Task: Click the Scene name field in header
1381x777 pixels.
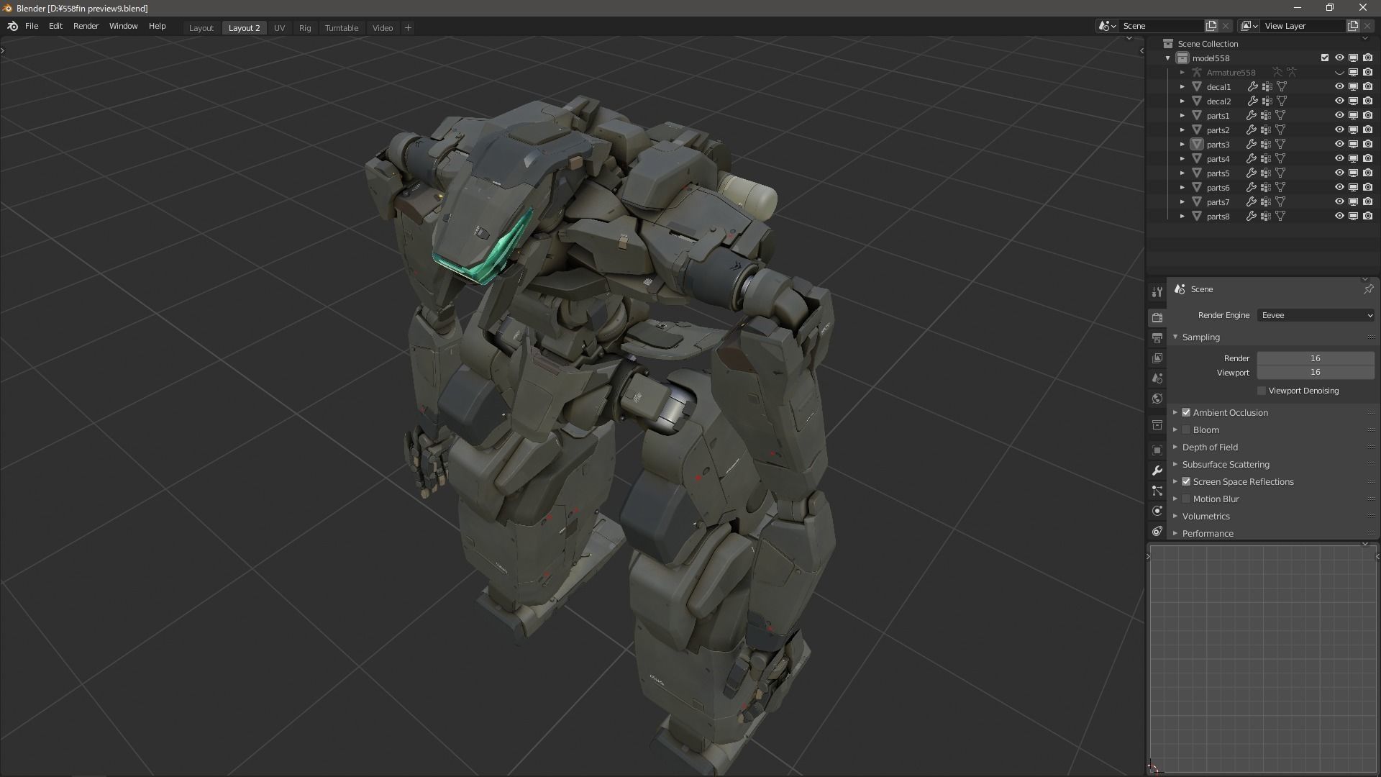Action: point(1161,26)
